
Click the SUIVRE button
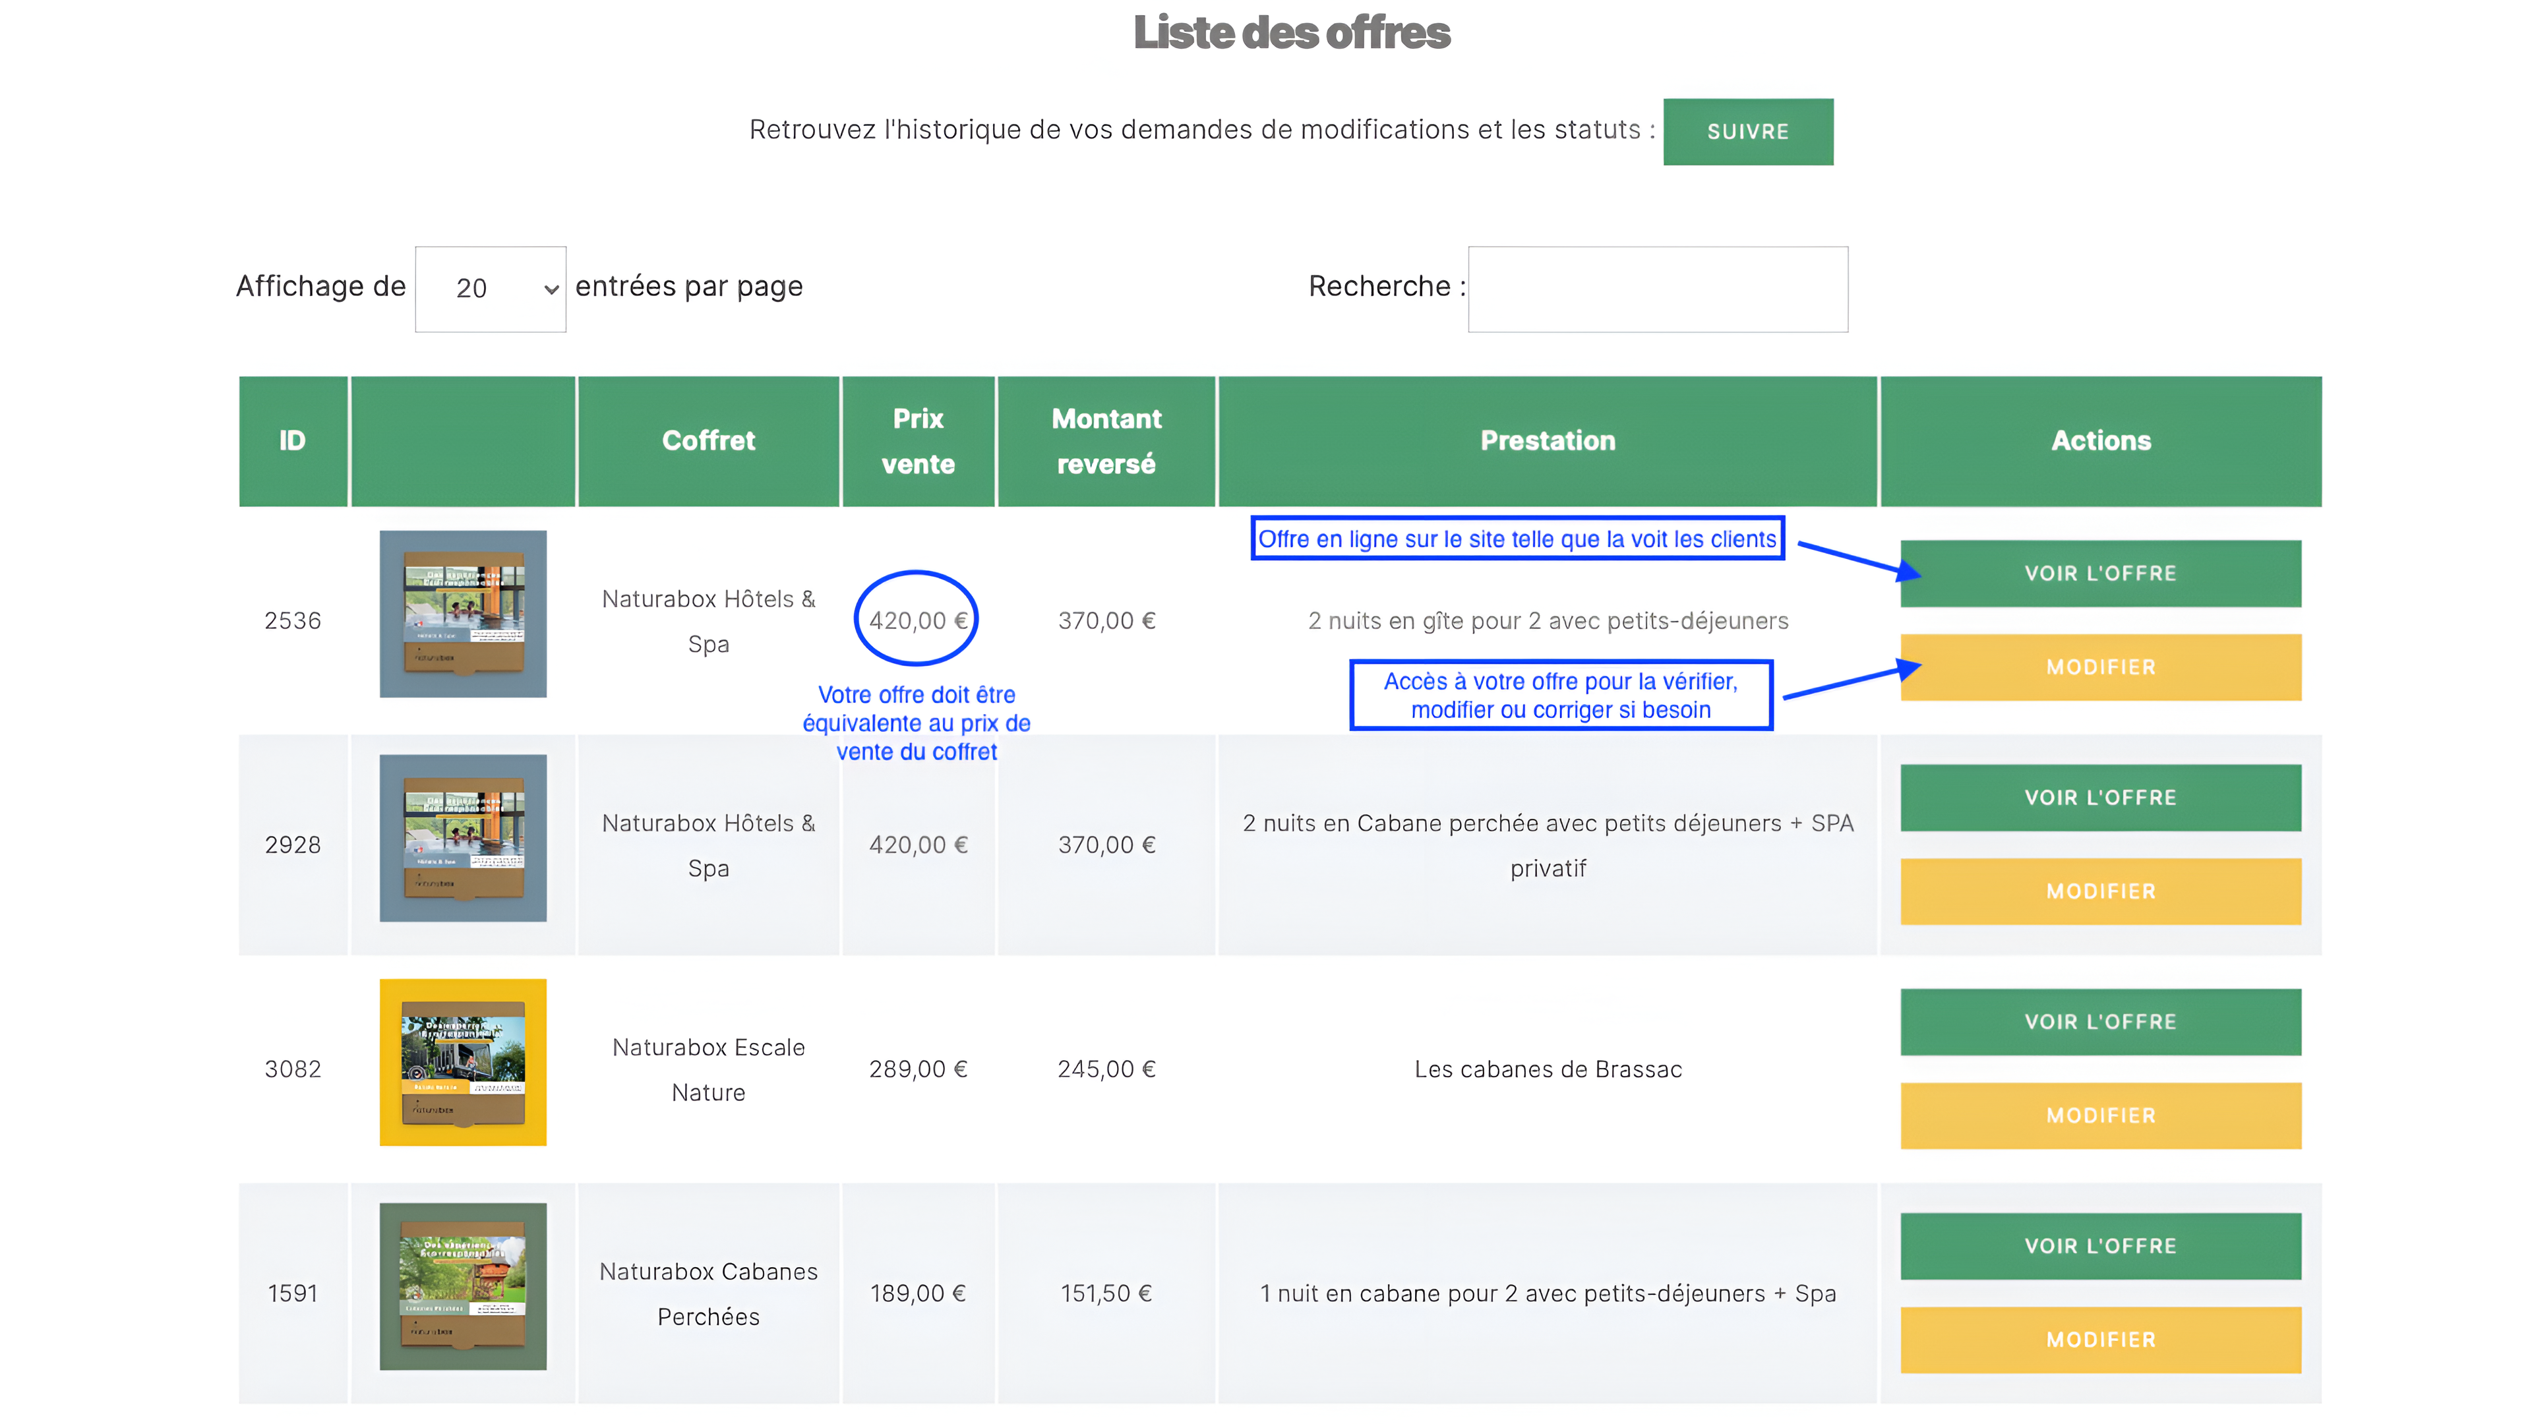pos(1747,132)
